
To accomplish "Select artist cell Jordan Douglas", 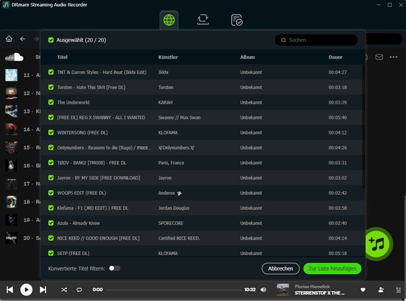I will (174, 208).
